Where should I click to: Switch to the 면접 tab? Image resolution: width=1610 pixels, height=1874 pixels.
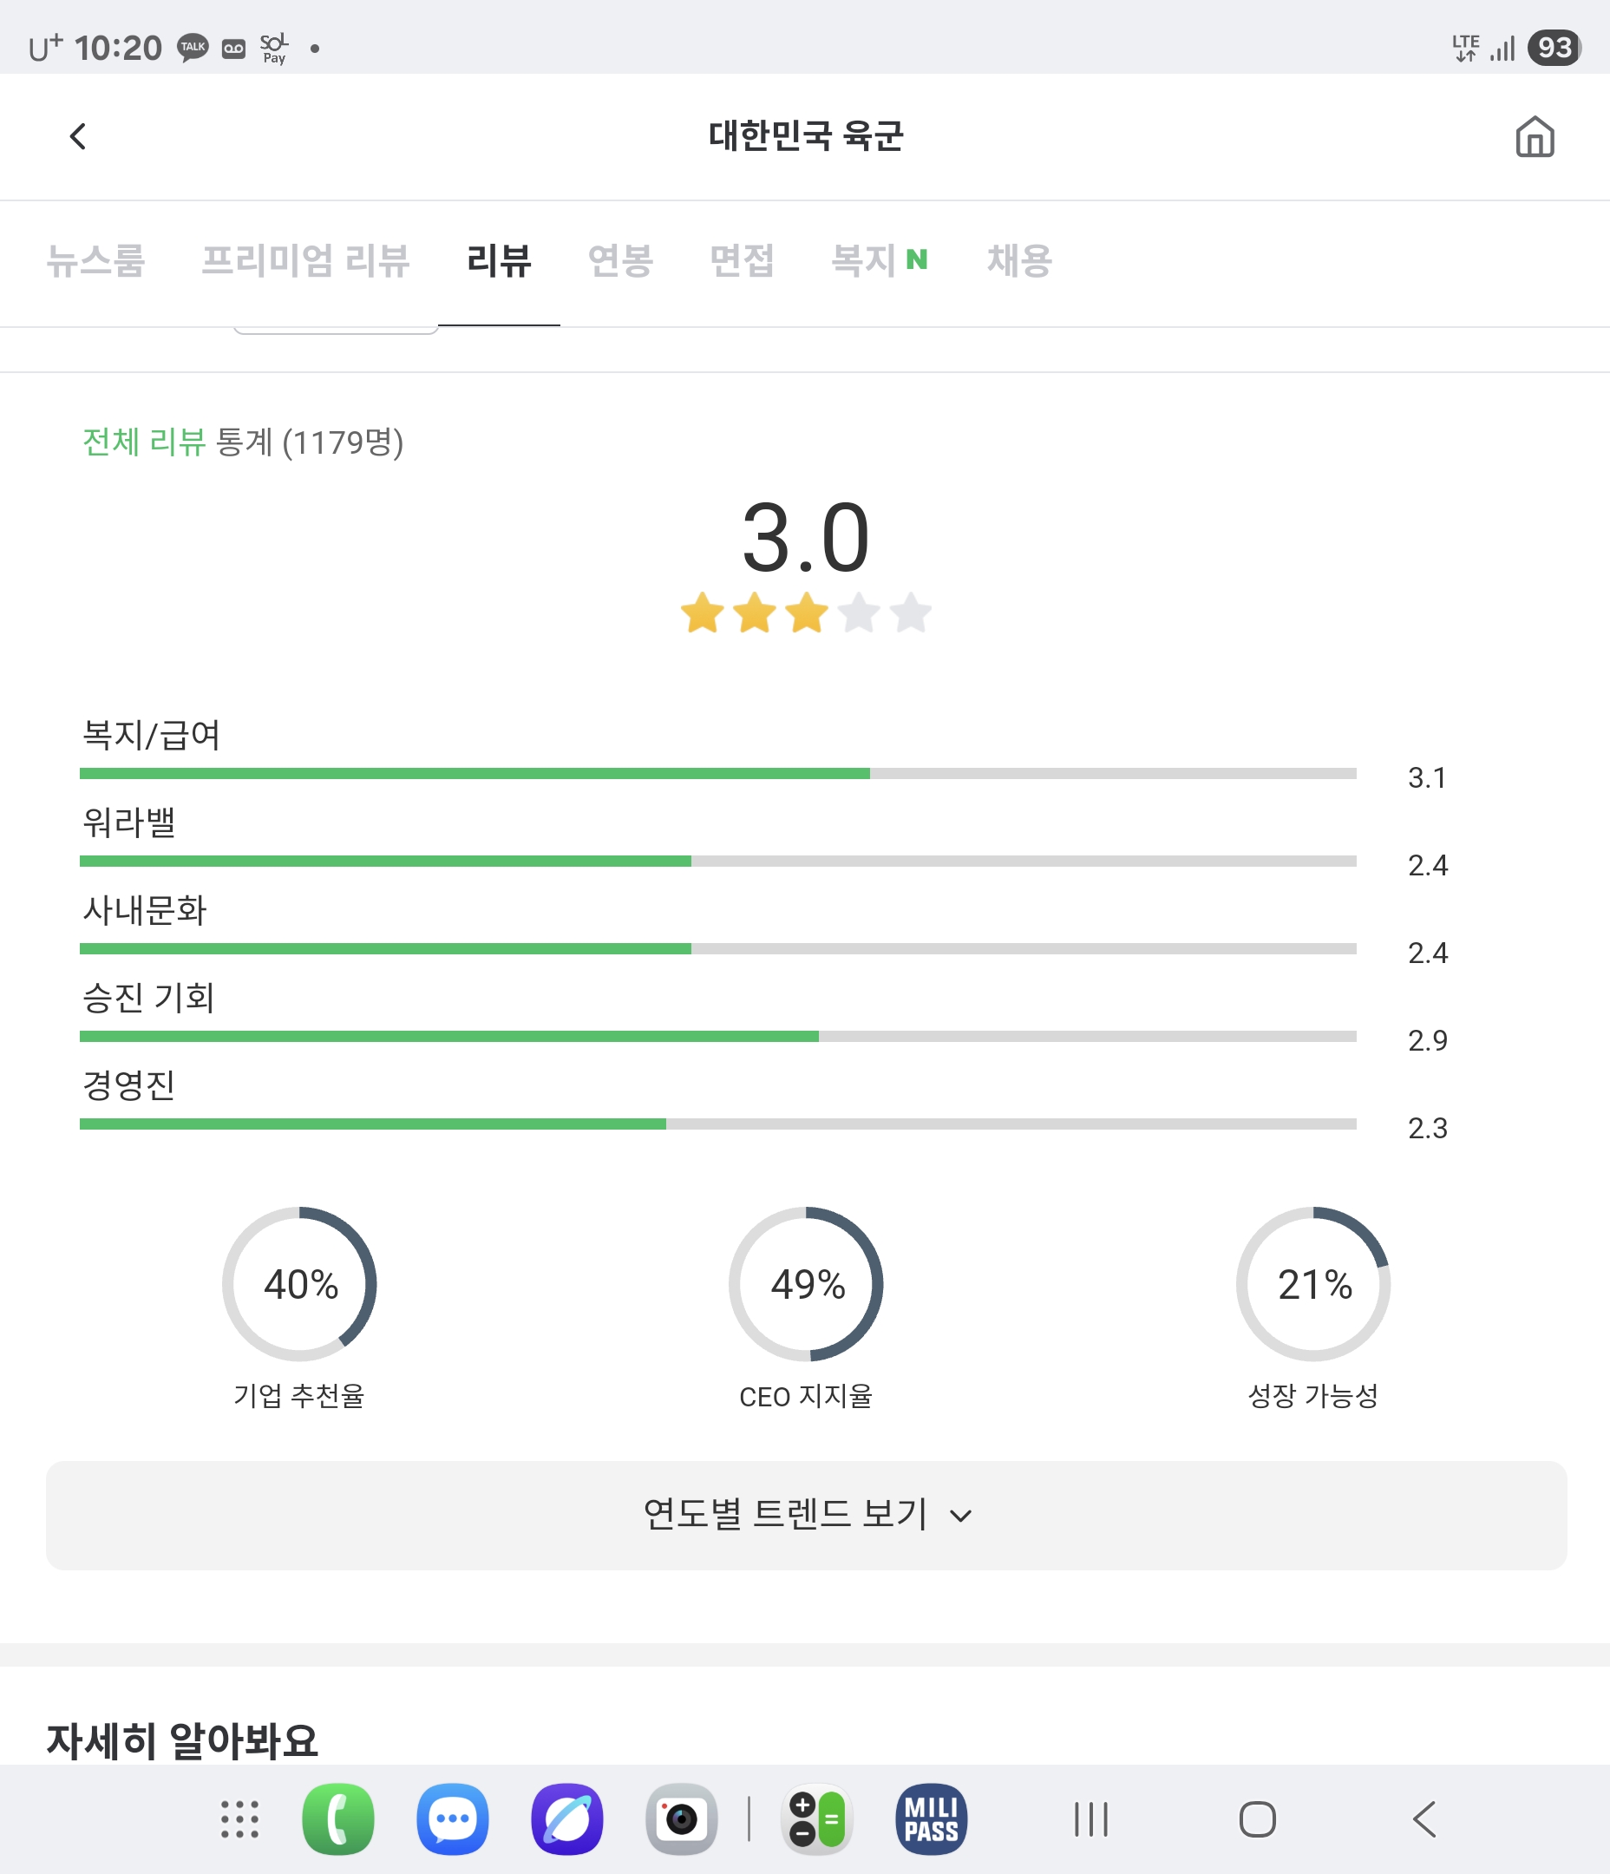click(x=742, y=260)
